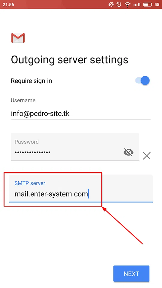This screenshot has width=162, height=288.
Task: Show password with the crossed-eye icon
Action: 128,152
